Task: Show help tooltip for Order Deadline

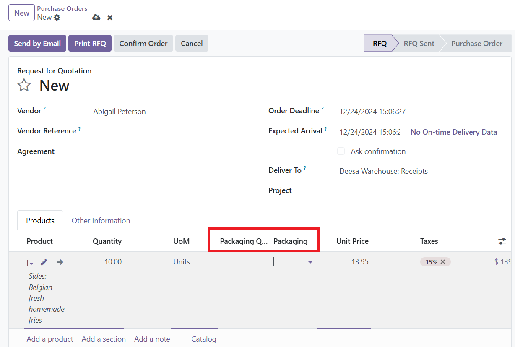Action: tap(323, 109)
